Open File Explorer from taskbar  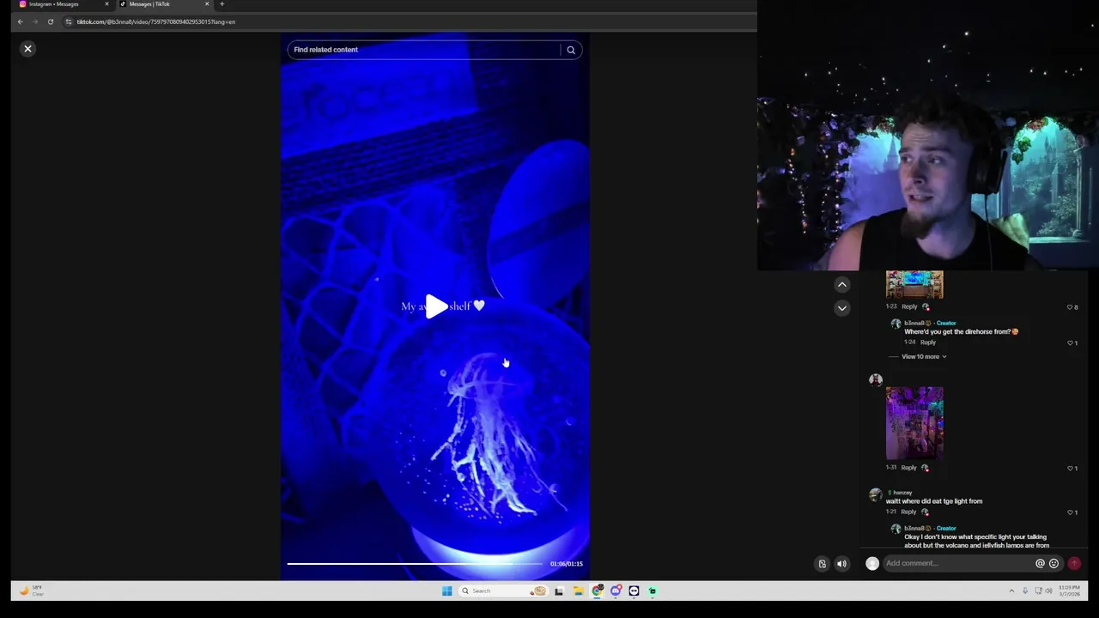(x=578, y=591)
